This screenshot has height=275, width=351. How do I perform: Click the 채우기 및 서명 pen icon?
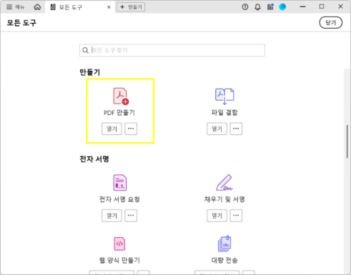point(224,183)
